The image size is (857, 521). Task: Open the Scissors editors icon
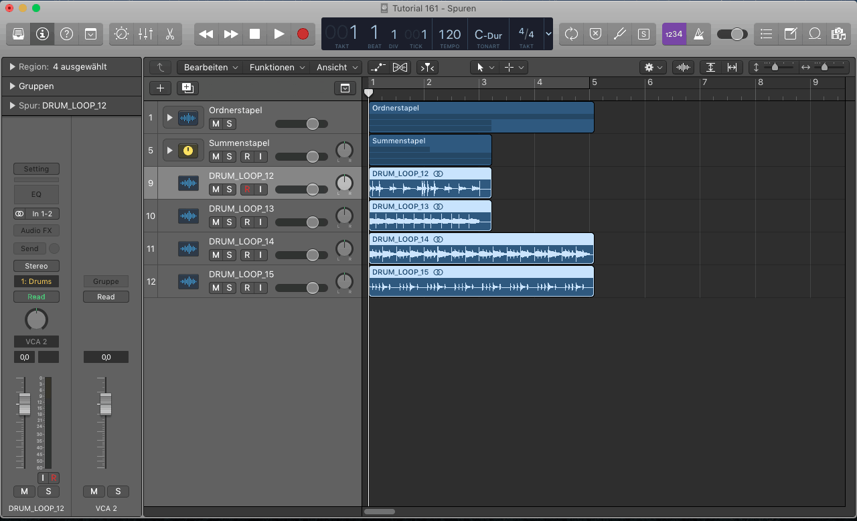pos(169,33)
